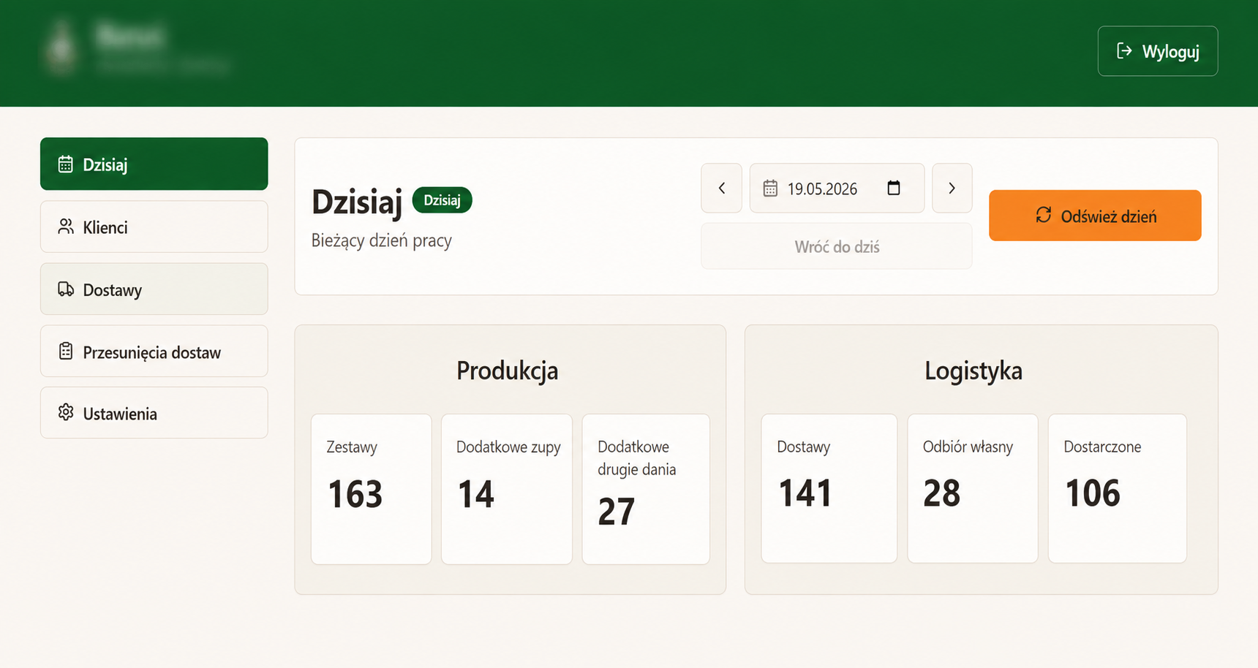The height and width of the screenshot is (668, 1258).
Task: Click the logout arrow icon
Action: click(x=1124, y=50)
